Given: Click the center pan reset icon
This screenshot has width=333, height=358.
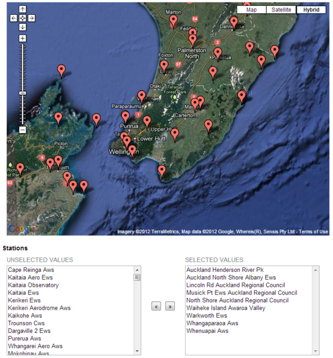Looking at the screenshot, I should pyautogui.click(x=22, y=19).
